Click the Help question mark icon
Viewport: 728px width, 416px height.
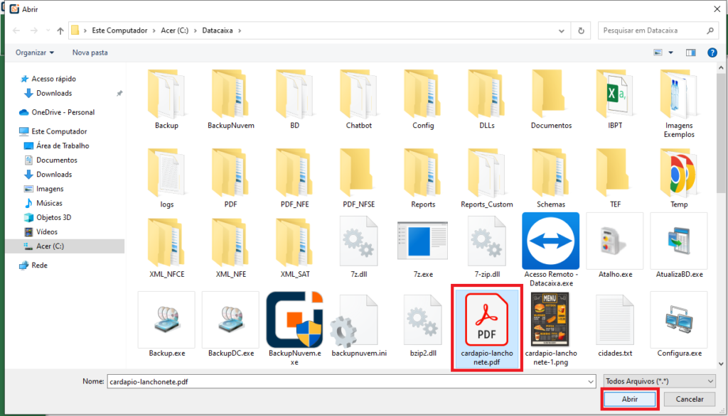(712, 52)
